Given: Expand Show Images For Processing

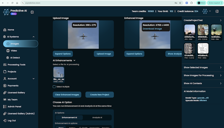Looking at the screenshot, I should 203,76.
